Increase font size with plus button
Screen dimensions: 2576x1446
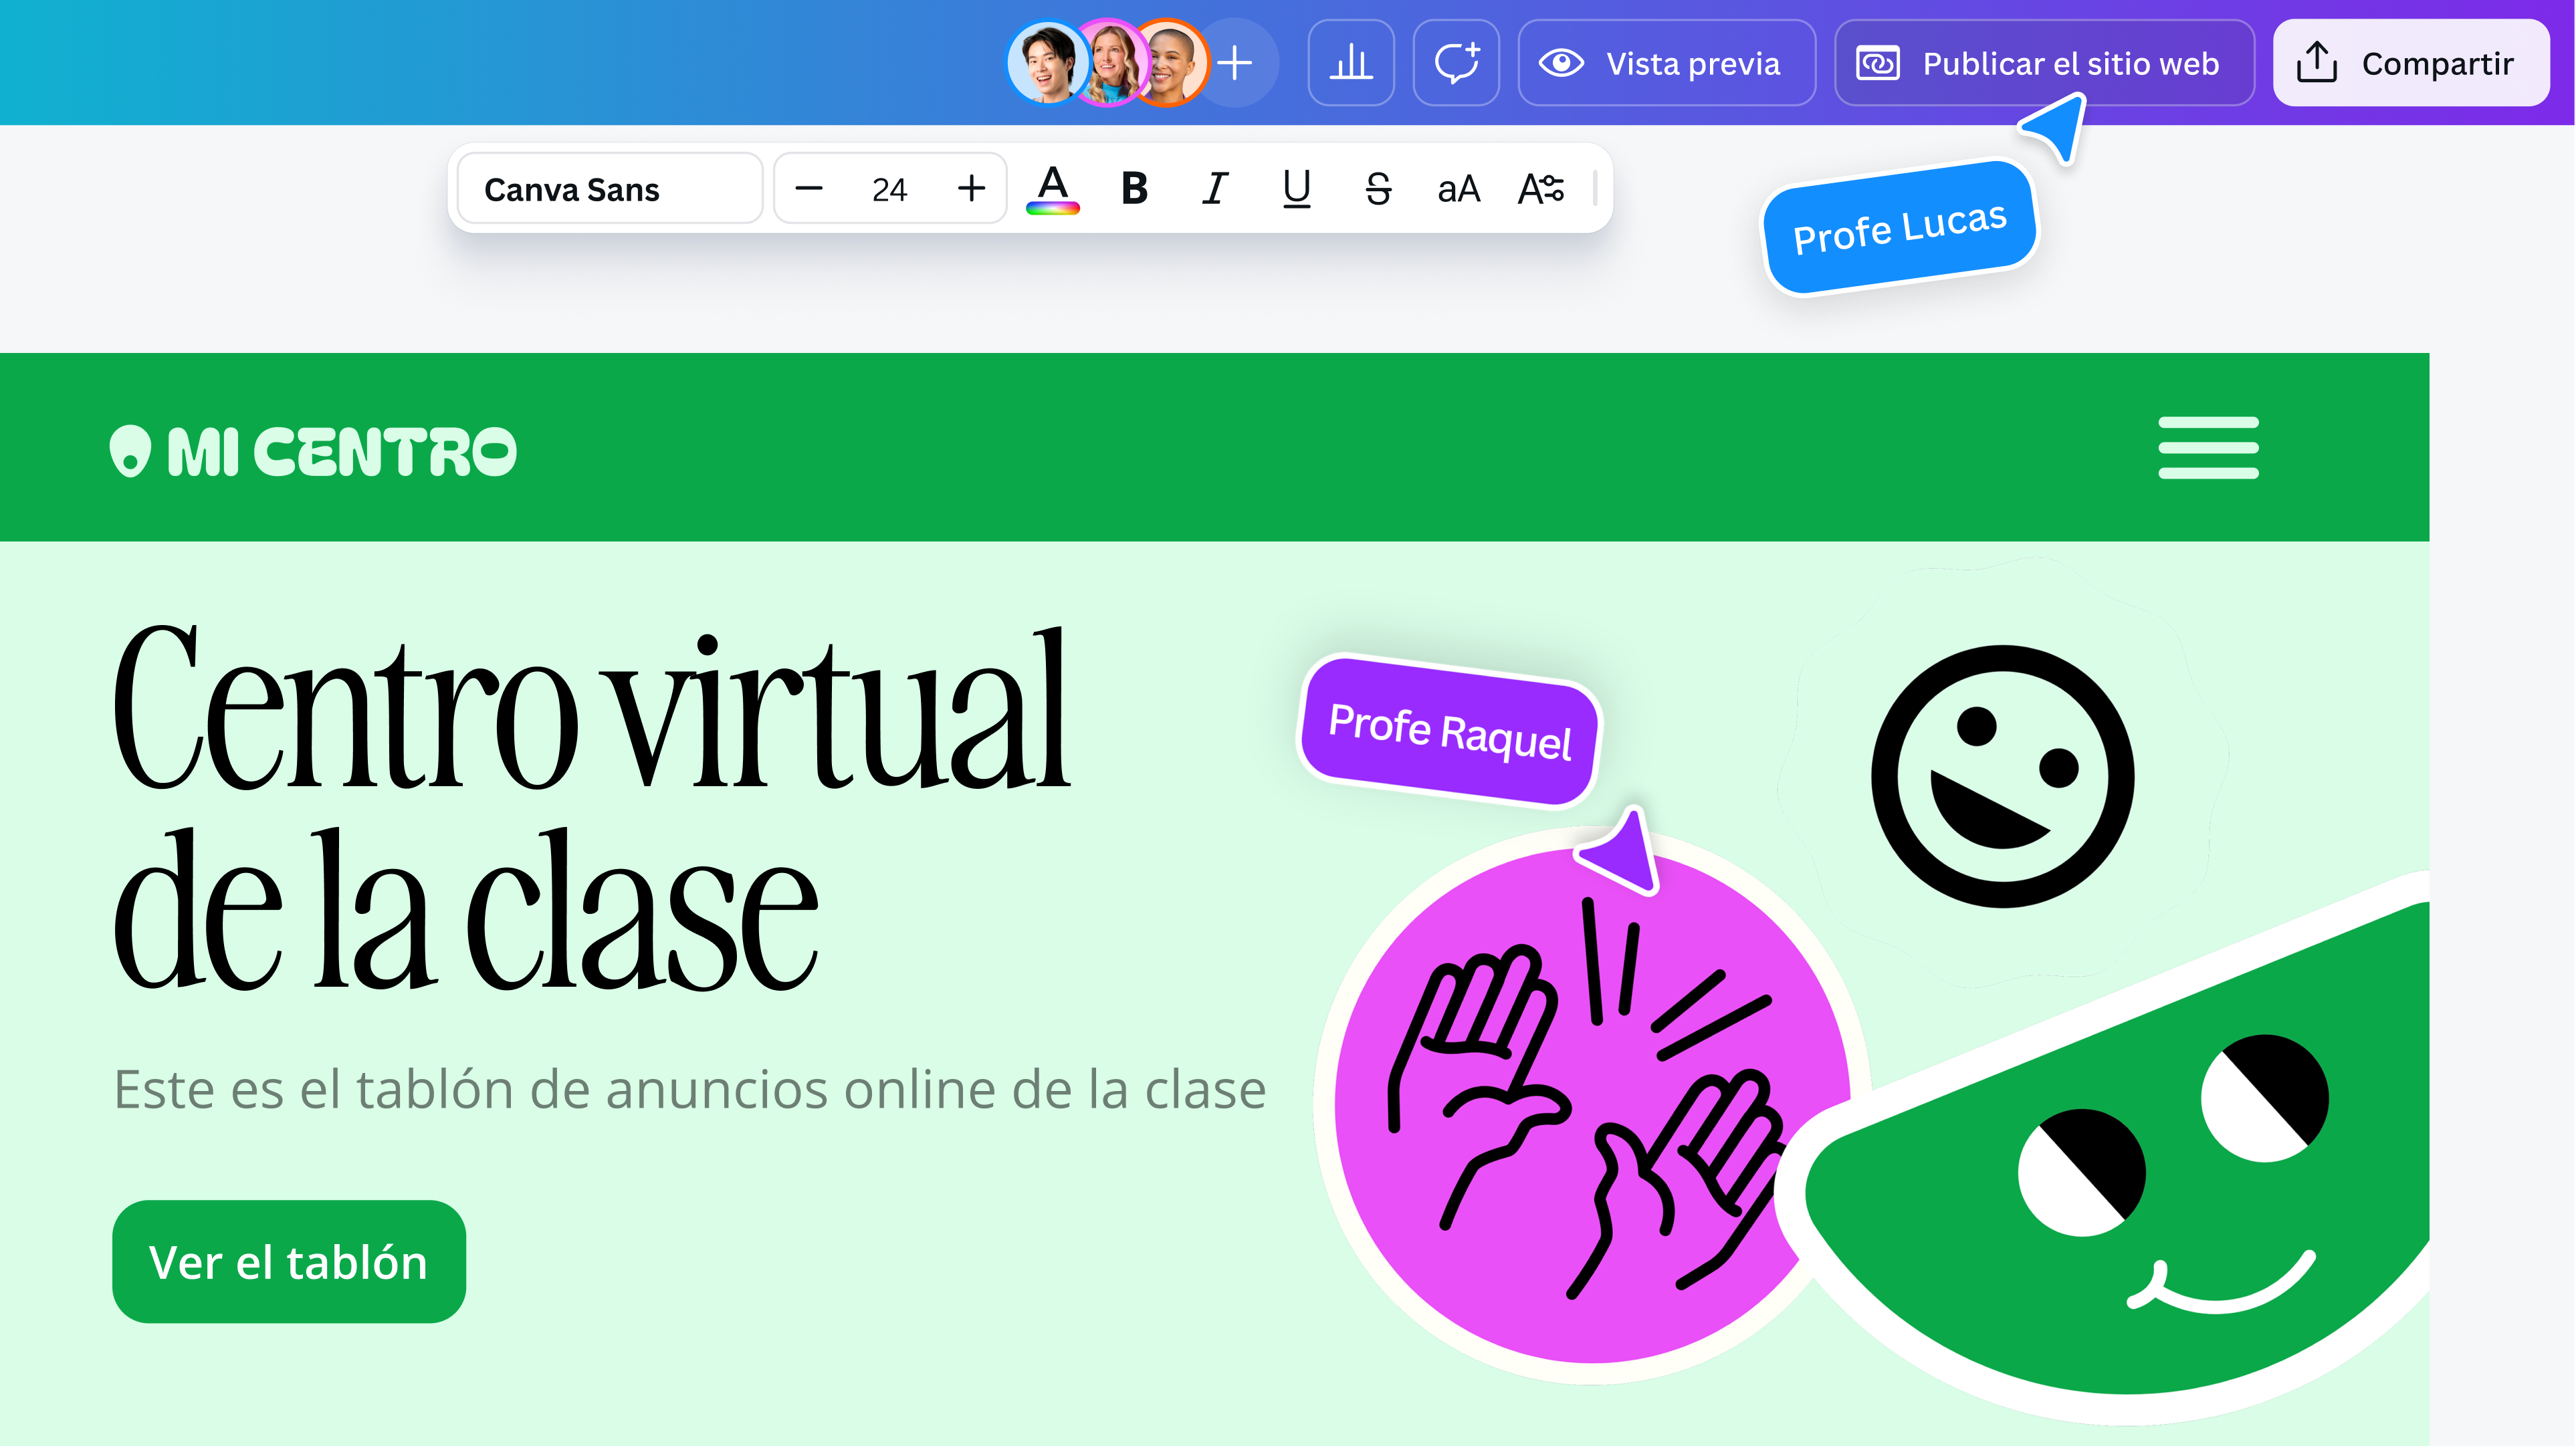coord(971,189)
